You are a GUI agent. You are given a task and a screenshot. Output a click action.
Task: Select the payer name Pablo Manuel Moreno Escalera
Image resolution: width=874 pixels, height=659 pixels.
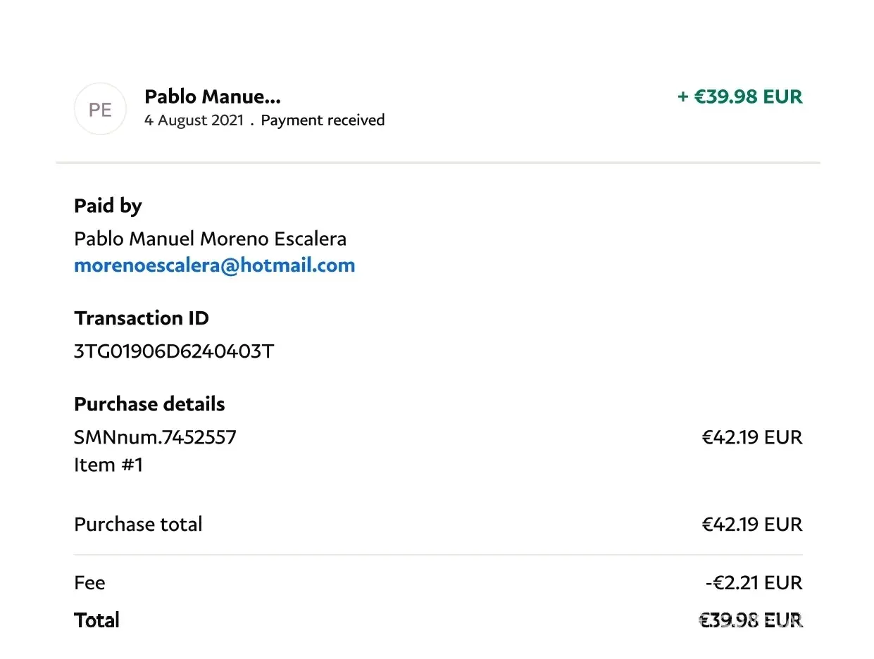[x=210, y=239]
